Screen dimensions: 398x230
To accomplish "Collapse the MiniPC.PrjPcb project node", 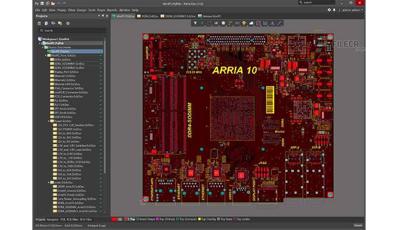I will [x=40, y=43].
